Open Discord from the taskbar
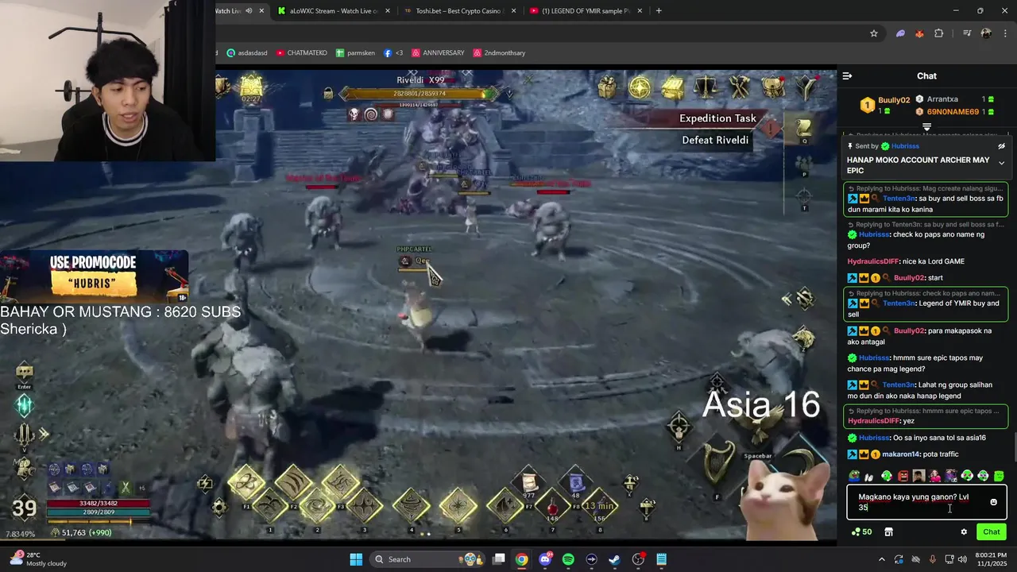The image size is (1017, 572). pyautogui.click(x=545, y=559)
